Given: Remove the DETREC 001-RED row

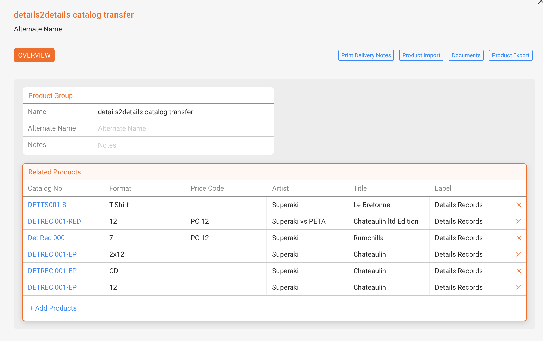Looking at the screenshot, I should [519, 221].
